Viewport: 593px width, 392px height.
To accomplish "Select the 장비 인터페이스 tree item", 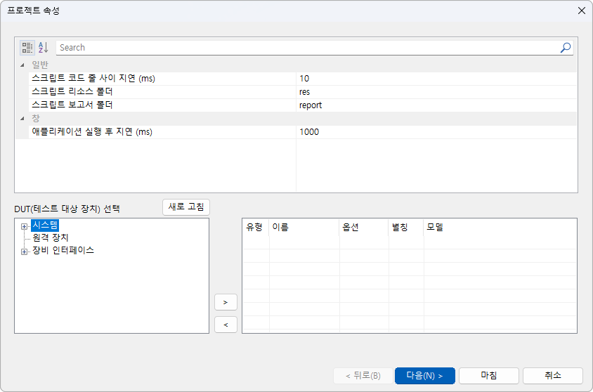I will [x=63, y=250].
